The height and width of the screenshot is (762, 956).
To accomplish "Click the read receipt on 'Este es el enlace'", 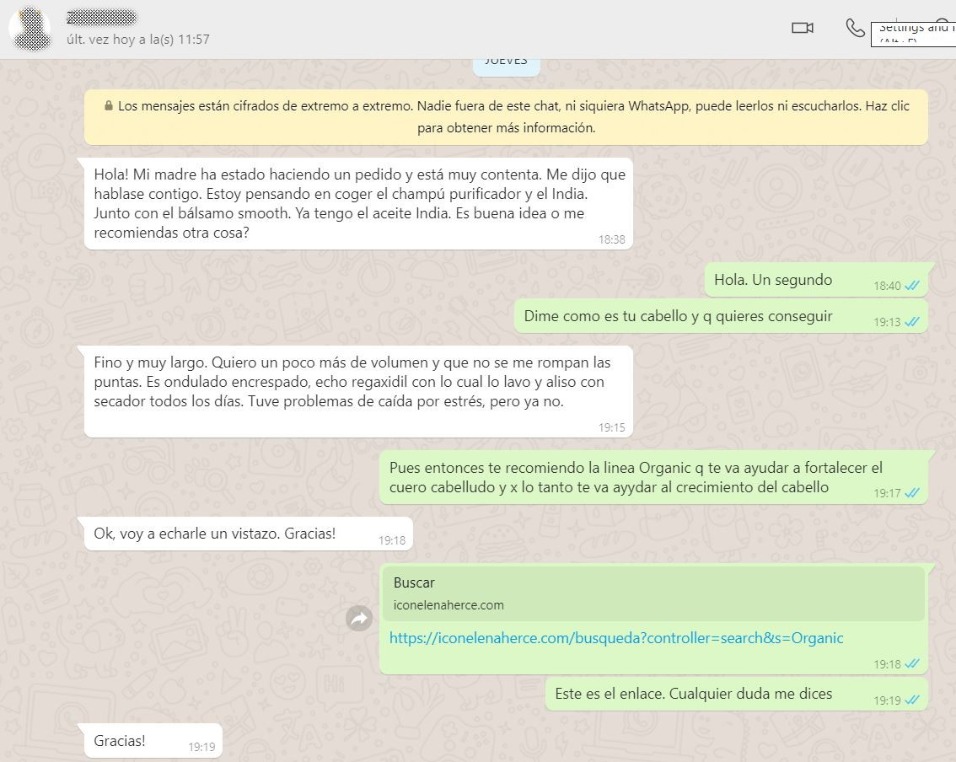I will 912,700.
